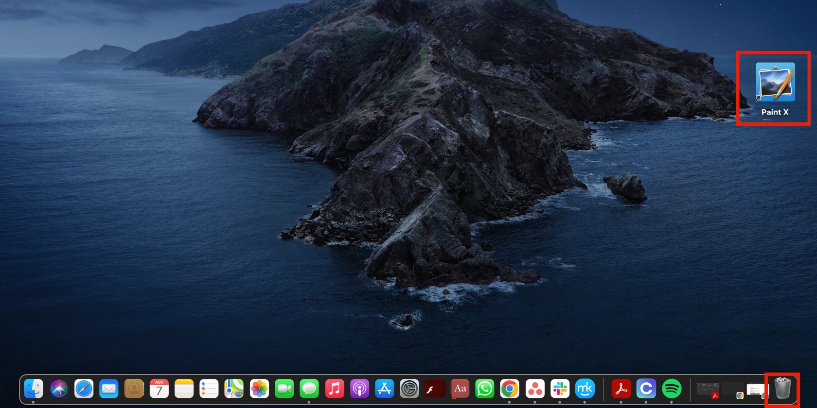817x408 pixels.
Task: Launch Spotify from the Dock
Action: click(x=672, y=389)
